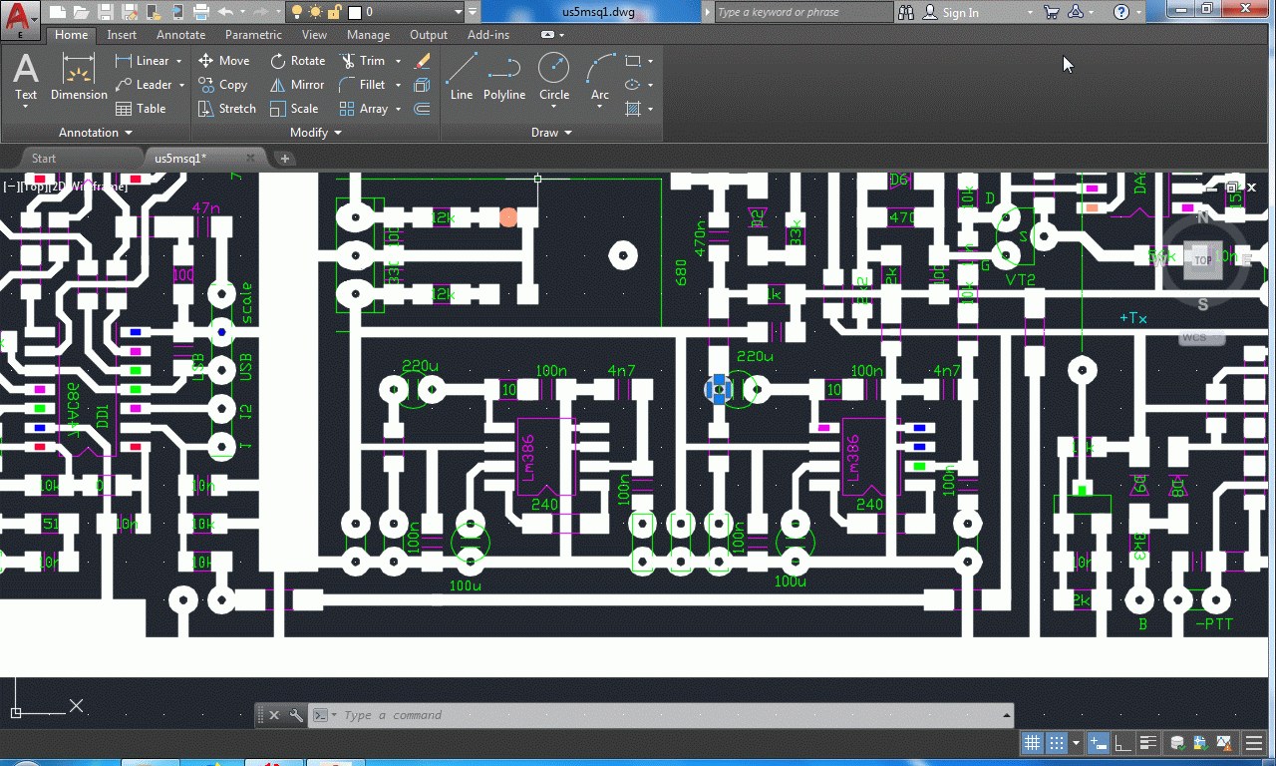1276x766 pixels.
Task: Toggle grid display in status bar
Action: pos(1032,743)
